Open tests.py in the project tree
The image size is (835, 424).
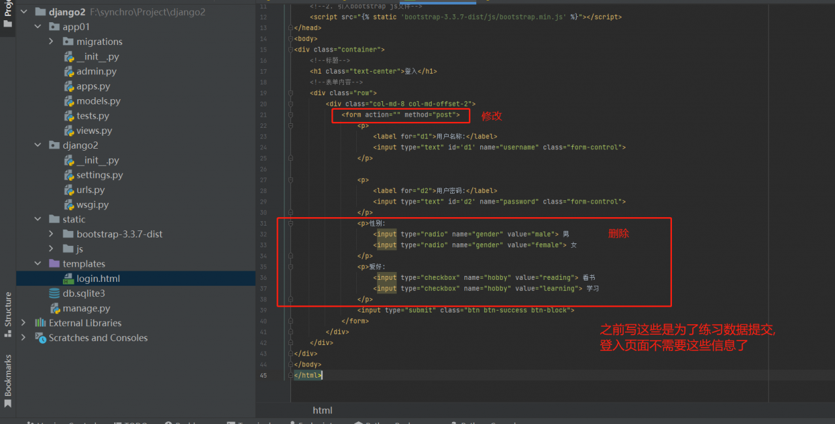93,116
